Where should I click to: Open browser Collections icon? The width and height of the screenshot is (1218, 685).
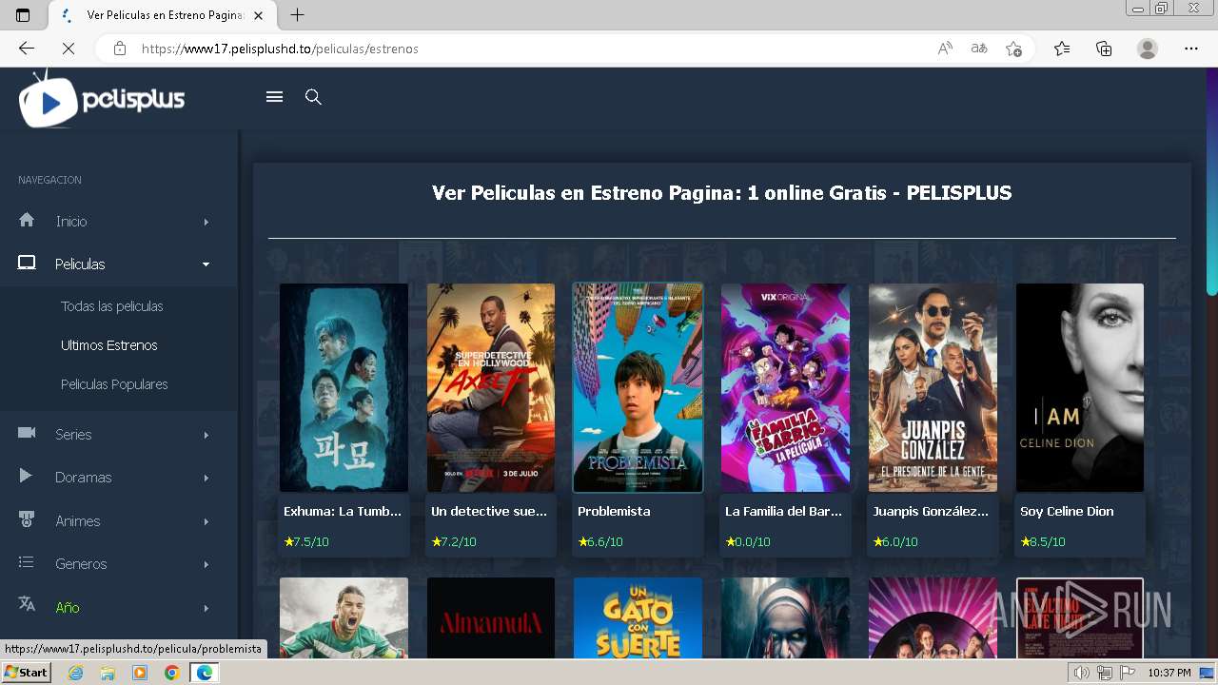tap(1104, 49)
